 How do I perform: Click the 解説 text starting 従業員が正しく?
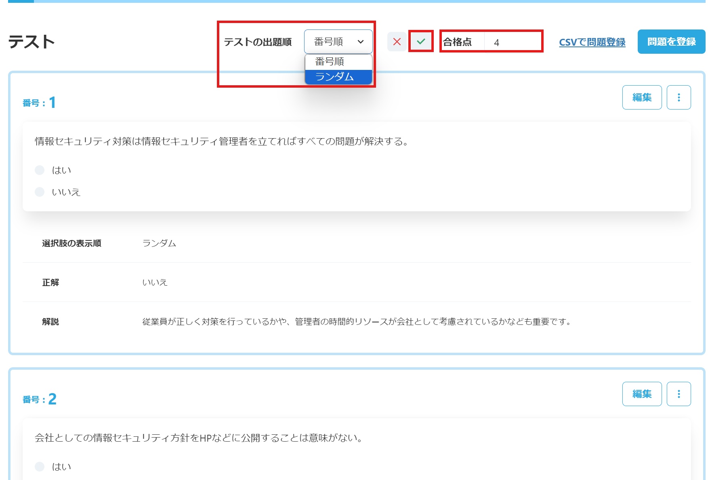point(357,322)
